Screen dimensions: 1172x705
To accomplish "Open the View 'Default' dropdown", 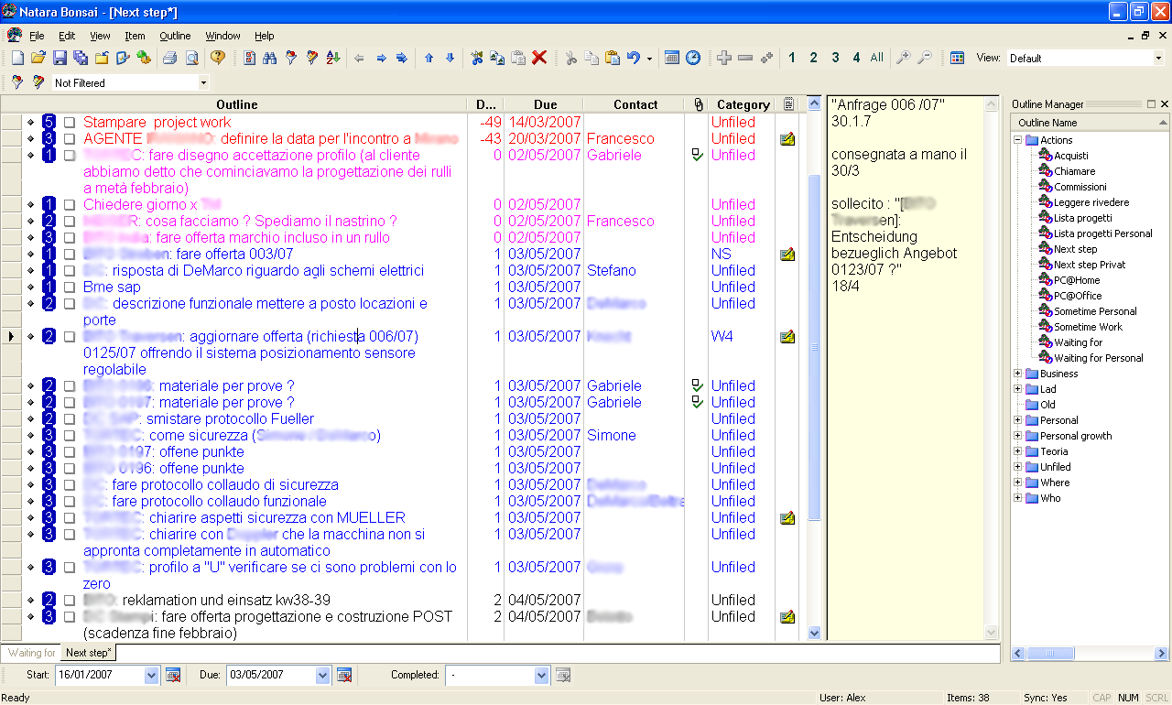I will [1157, 58].
